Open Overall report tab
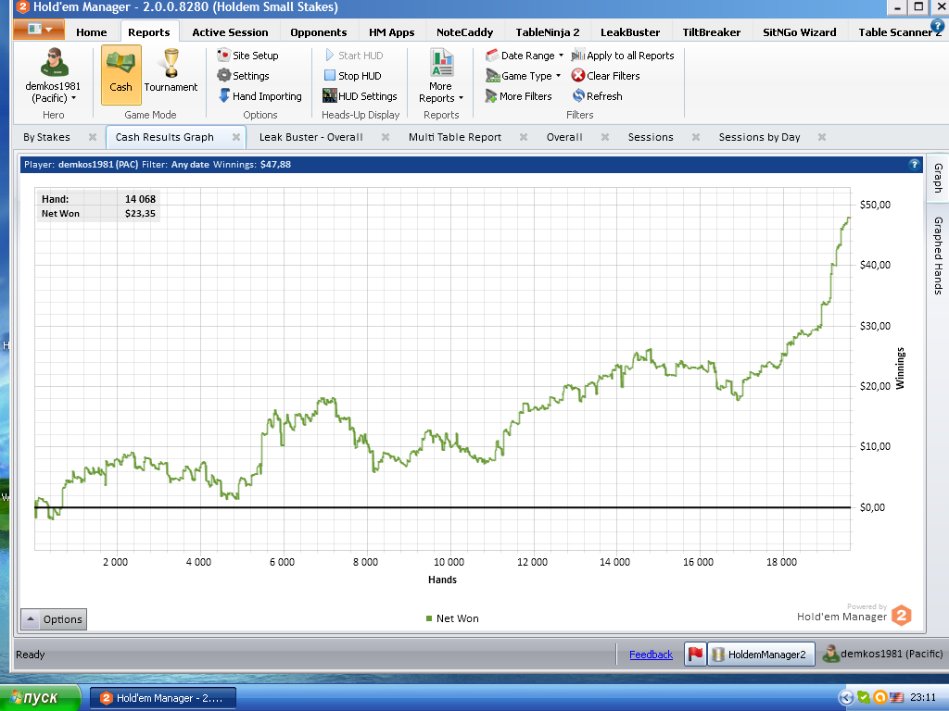The height and width of the screenshot is (711, 949). pyautogui.click(x=564, y=137)
